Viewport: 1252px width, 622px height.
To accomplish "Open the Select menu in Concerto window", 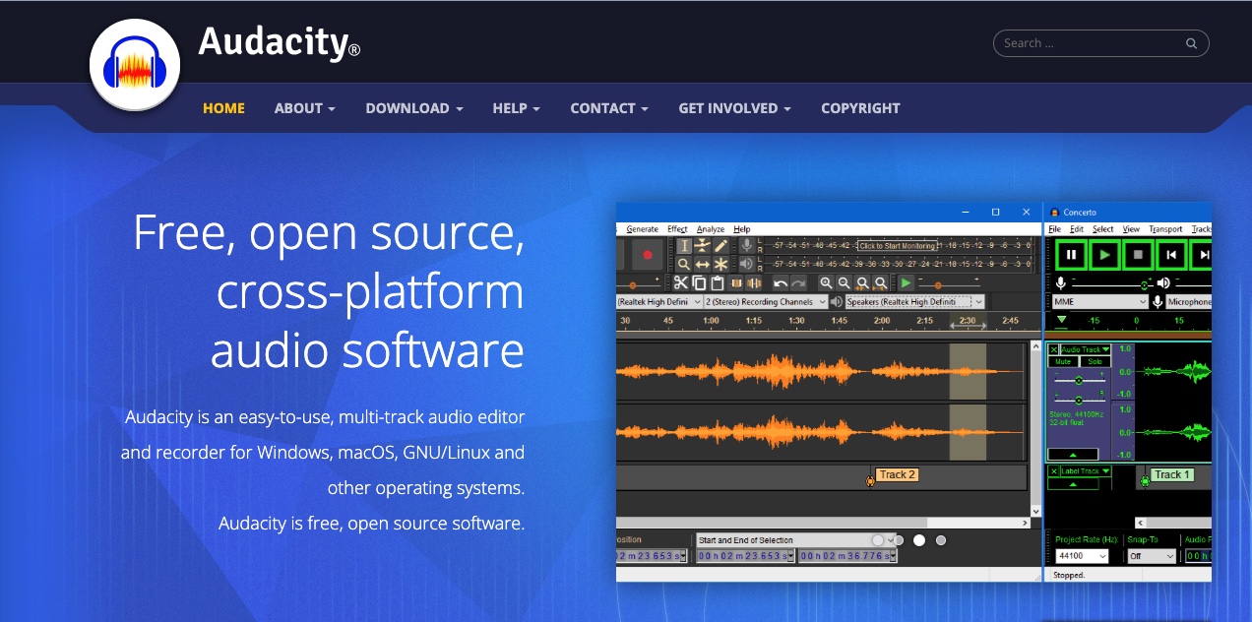I will click(x=1103, y=229).
